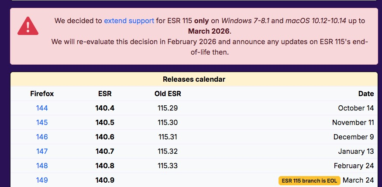The width and height of the screenshot is (382, 187).
Task: Click the ESR column header
Action: click(x=105, y=93)
